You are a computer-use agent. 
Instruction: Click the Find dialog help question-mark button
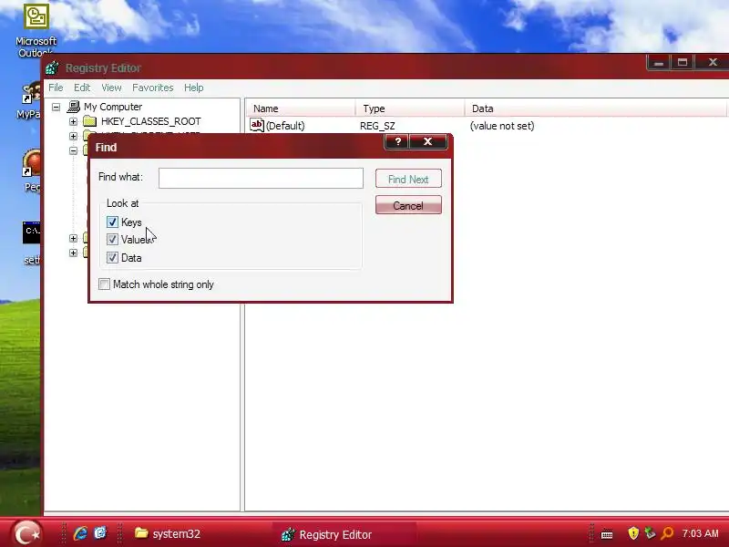coord(397,141)
